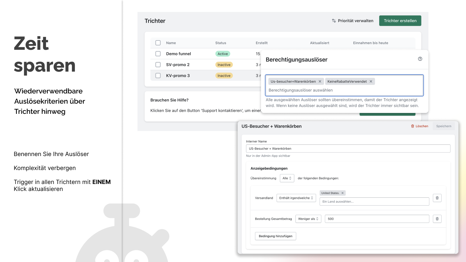Check the KV-promo 3 row checkbox
The image size is (466, 262).
coord(158,75)
